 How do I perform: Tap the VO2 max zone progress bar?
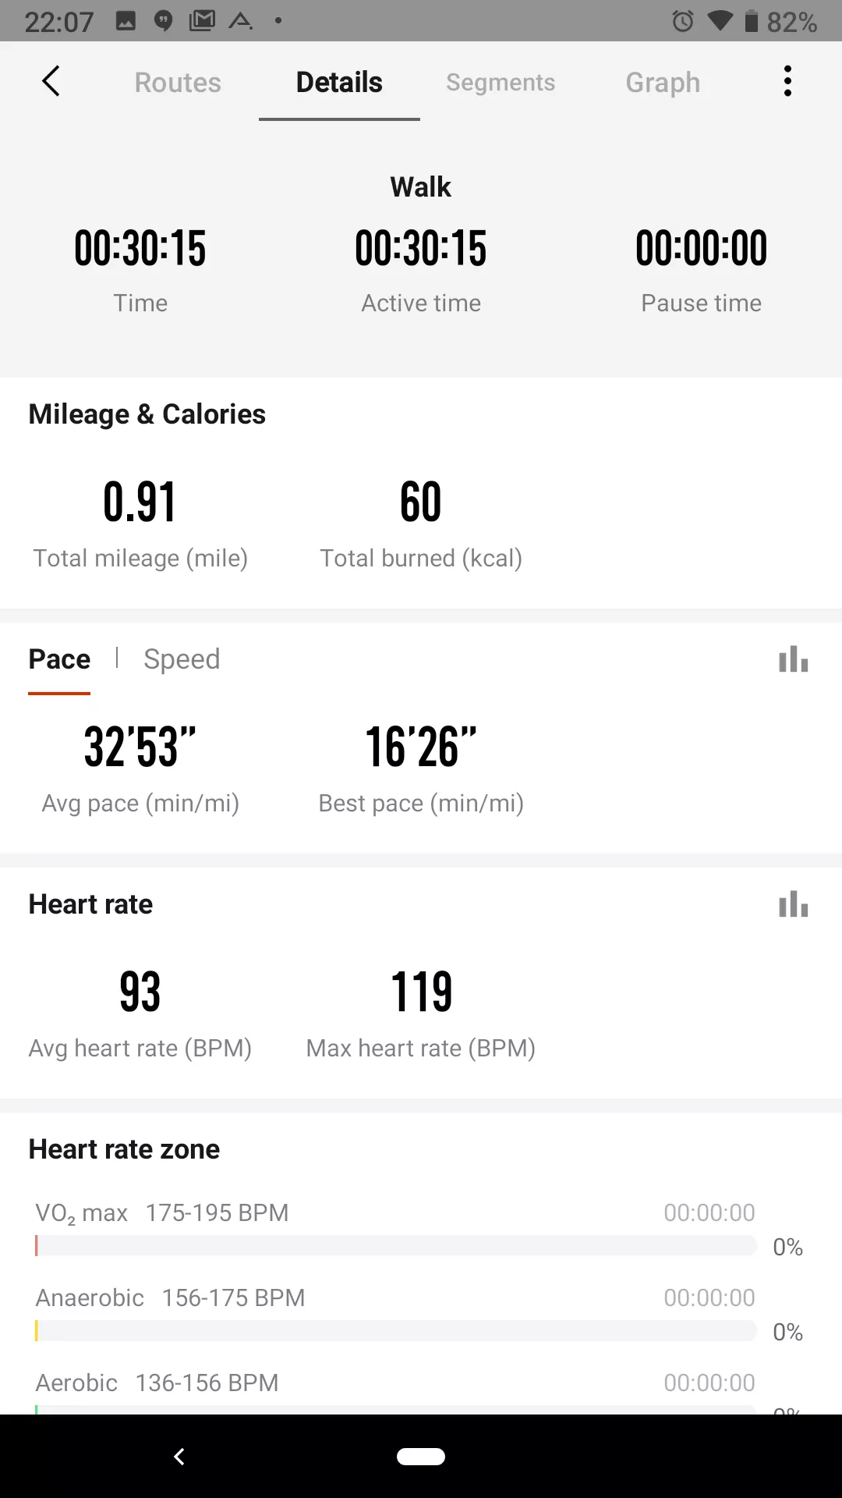coord(395,1246)
